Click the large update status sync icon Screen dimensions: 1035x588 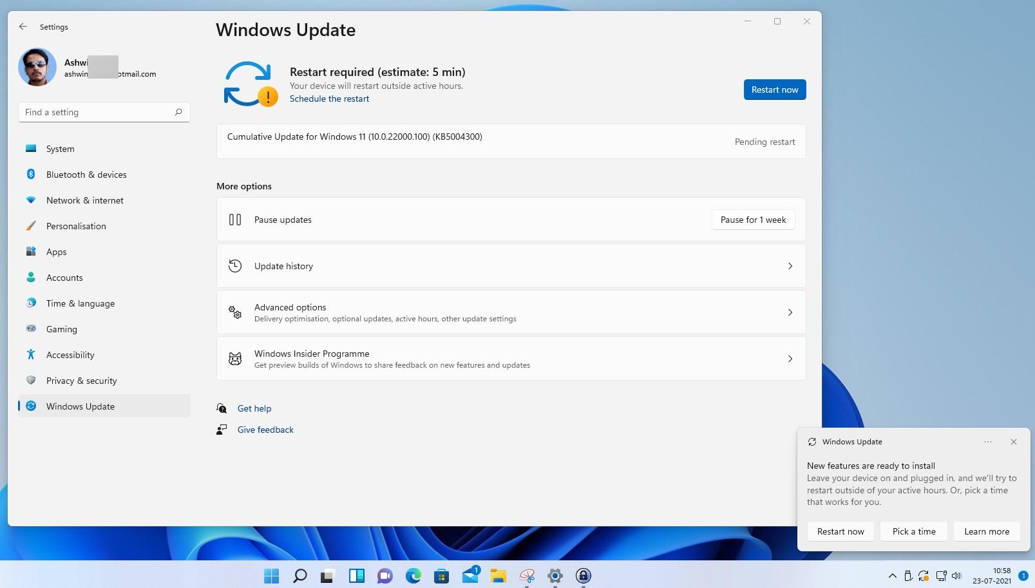click(x=251, y=84)
